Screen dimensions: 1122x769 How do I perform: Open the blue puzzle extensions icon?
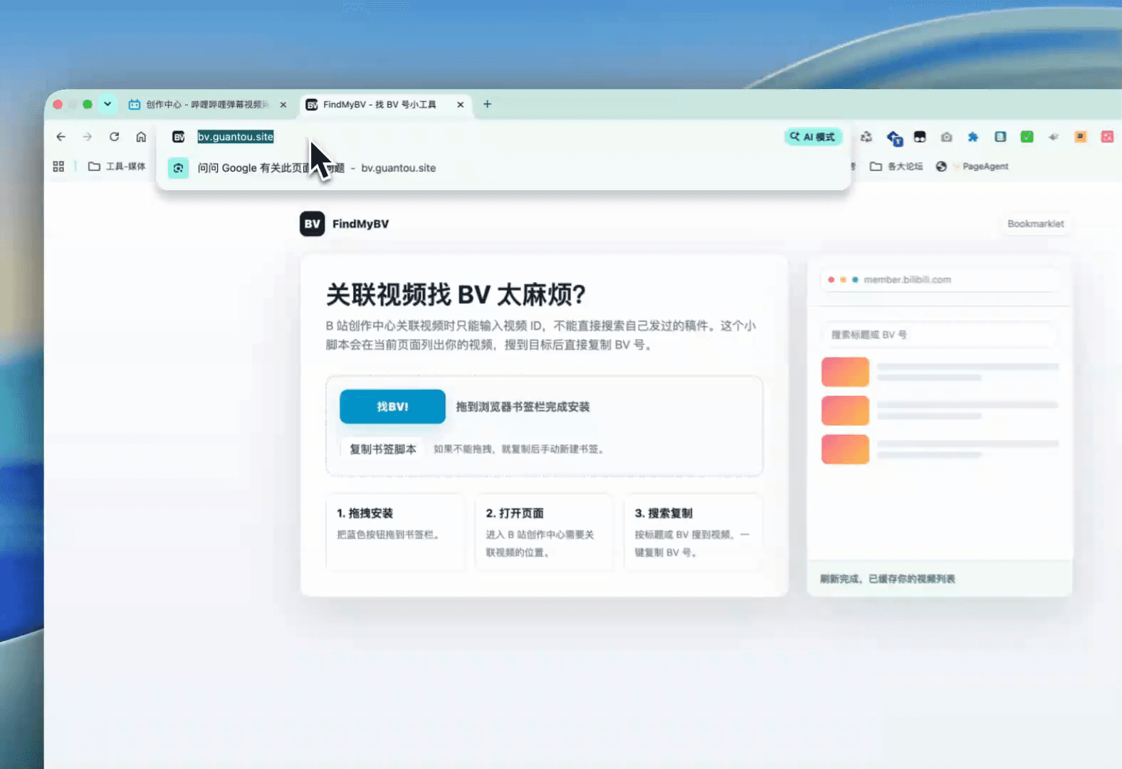[973, 137]
